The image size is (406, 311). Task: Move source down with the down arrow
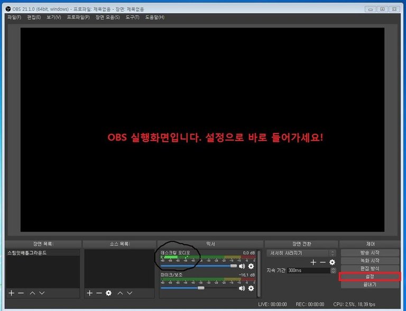click(130, 293)
